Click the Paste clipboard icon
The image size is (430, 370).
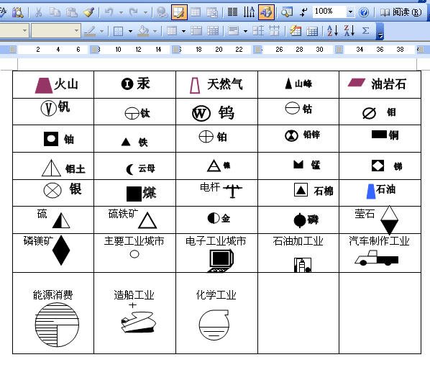click(72, 12)
